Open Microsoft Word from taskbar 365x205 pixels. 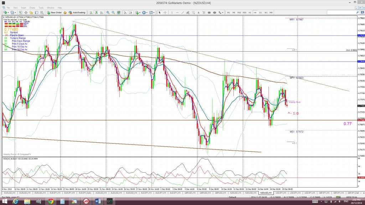(x=98, y=201)
